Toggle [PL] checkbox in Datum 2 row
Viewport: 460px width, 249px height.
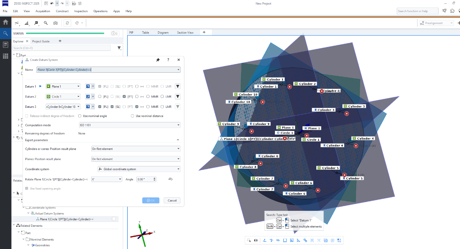coord(100,96)
